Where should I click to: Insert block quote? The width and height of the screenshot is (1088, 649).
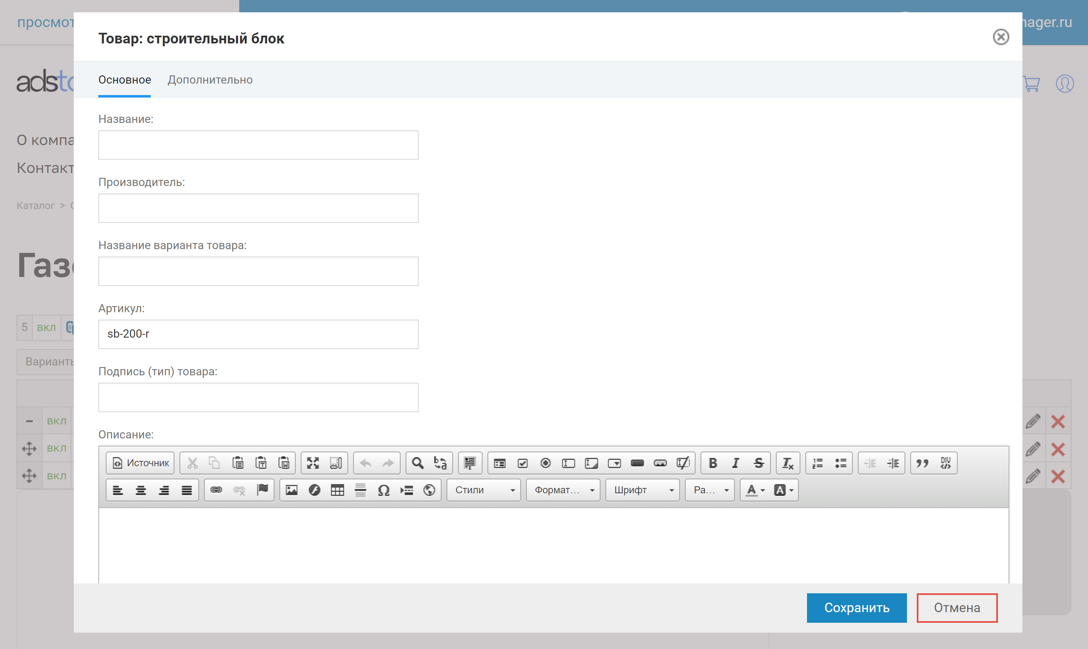[923, 463]
